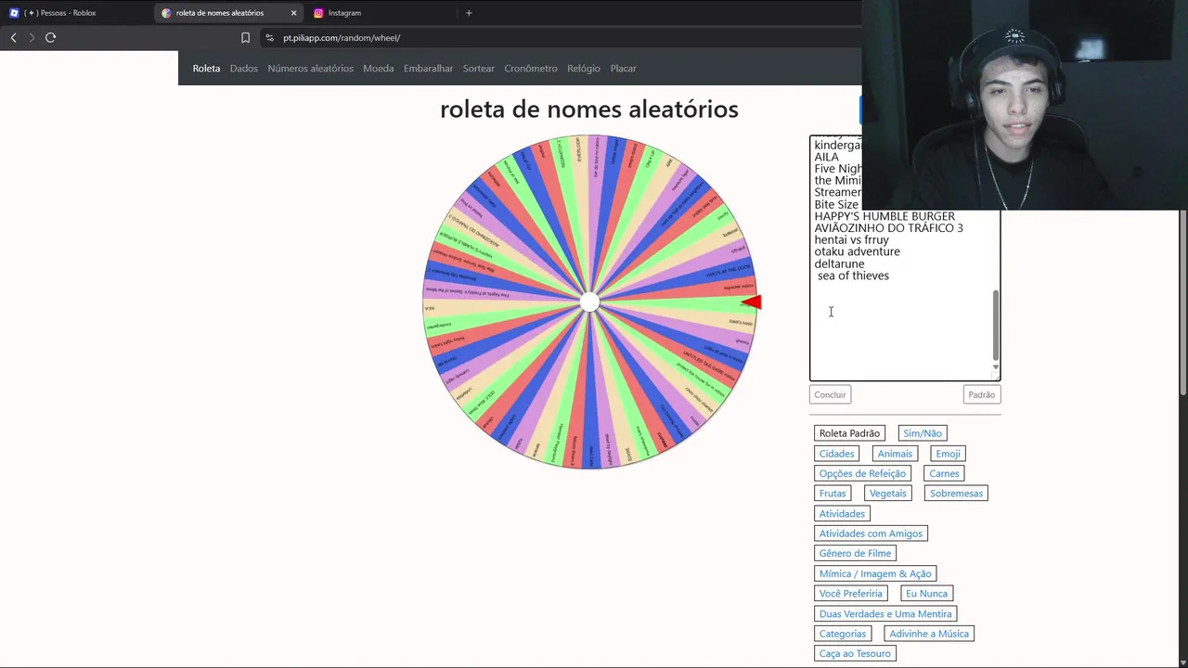Select the Mímica / Imagem & Ação preset
1188x668 pixels.
tap(875, 573)
